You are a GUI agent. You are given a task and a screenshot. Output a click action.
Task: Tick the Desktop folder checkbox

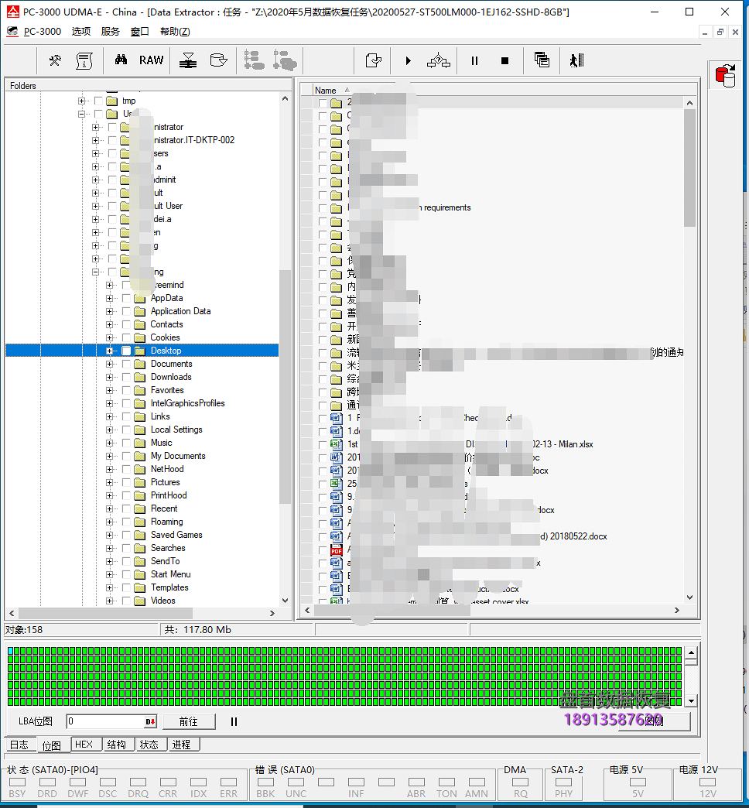[126, 351]
